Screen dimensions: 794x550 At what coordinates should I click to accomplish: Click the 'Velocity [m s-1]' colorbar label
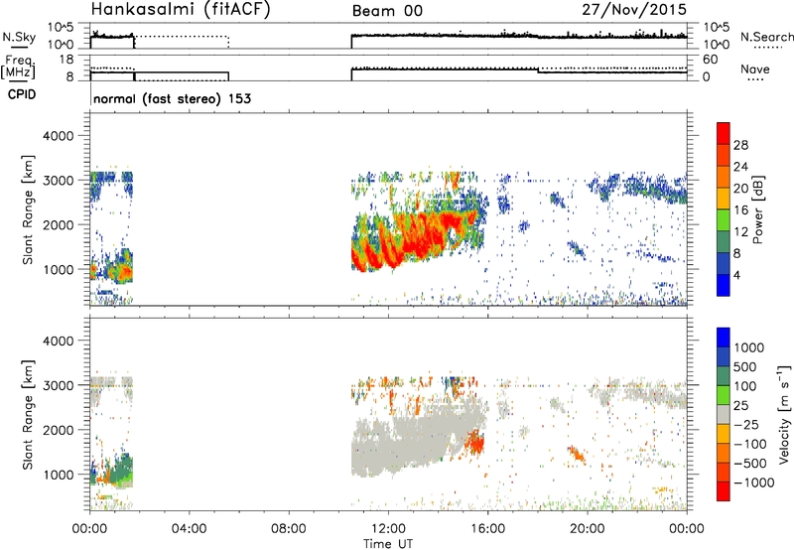coord(784,414)
